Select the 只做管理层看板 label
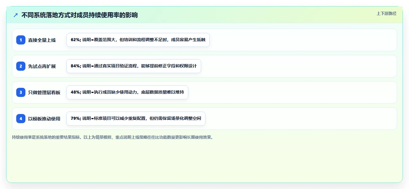The image size is (409, 189). pos(44,92)
